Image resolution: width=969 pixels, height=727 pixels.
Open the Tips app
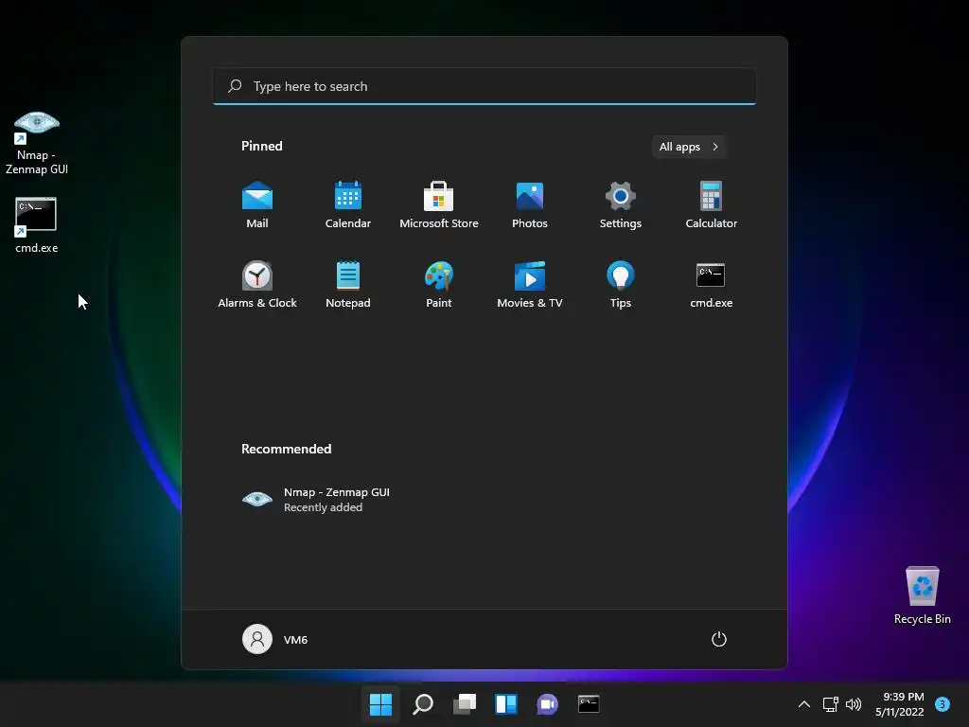pos(621,284)
